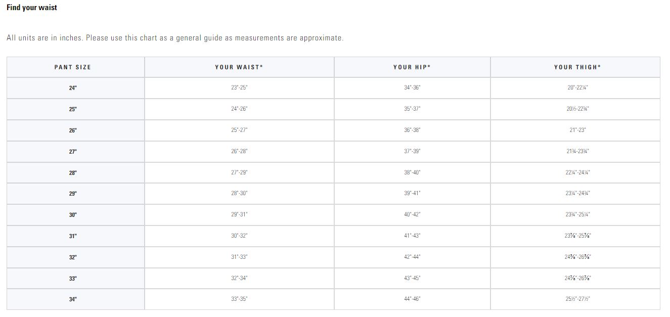This screenshot has width=670, height=317.
Task: Select the 26" pant size row label
Action: pyautogui.click(x=73, y=130)
